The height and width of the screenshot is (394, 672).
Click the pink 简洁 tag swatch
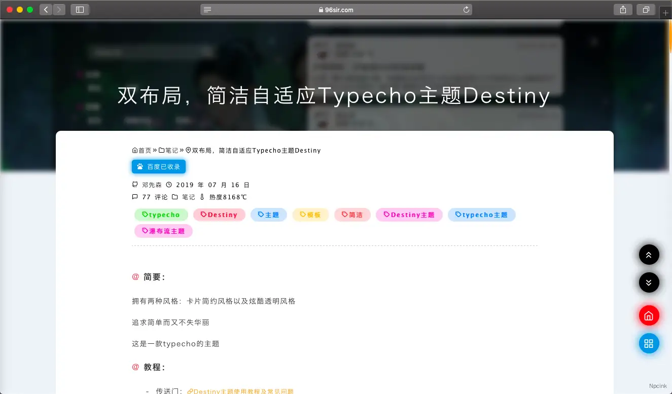(x=352, y=214)
